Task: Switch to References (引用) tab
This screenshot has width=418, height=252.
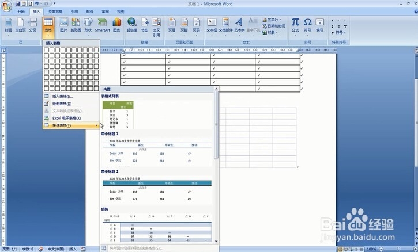Action: [x=74, y=12]
